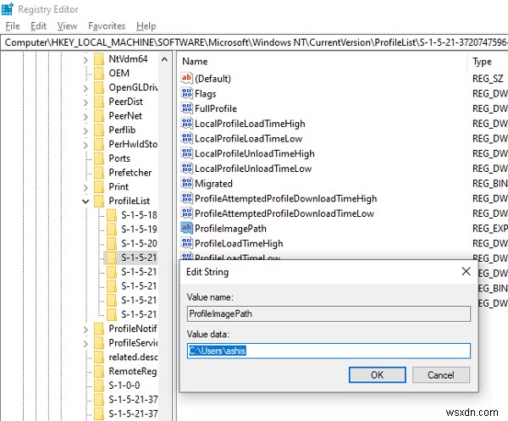Expand the PeerNet key
508x421 pixels.
click(x=86, y=117)
